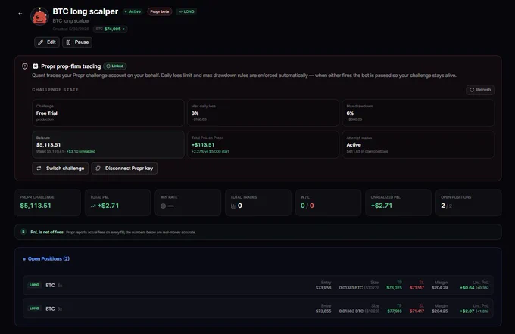The width and height of the screenshot is (515, 334).
Task: Click the Total P&L +$2.71 value
Action: click(108, 206)
